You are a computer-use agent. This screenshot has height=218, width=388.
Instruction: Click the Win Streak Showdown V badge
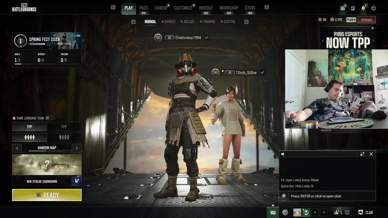pyautogui.click(x=77, y=181)
